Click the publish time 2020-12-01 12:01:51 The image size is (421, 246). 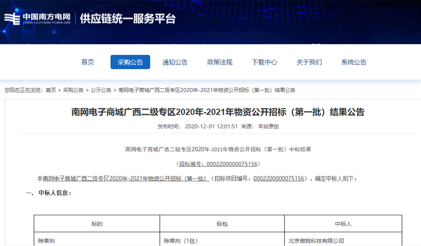211,126
